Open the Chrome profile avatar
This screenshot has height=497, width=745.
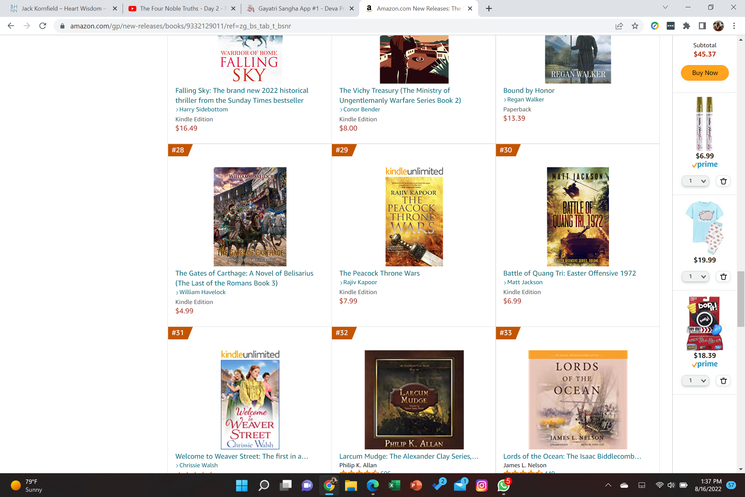pos(718,26)
